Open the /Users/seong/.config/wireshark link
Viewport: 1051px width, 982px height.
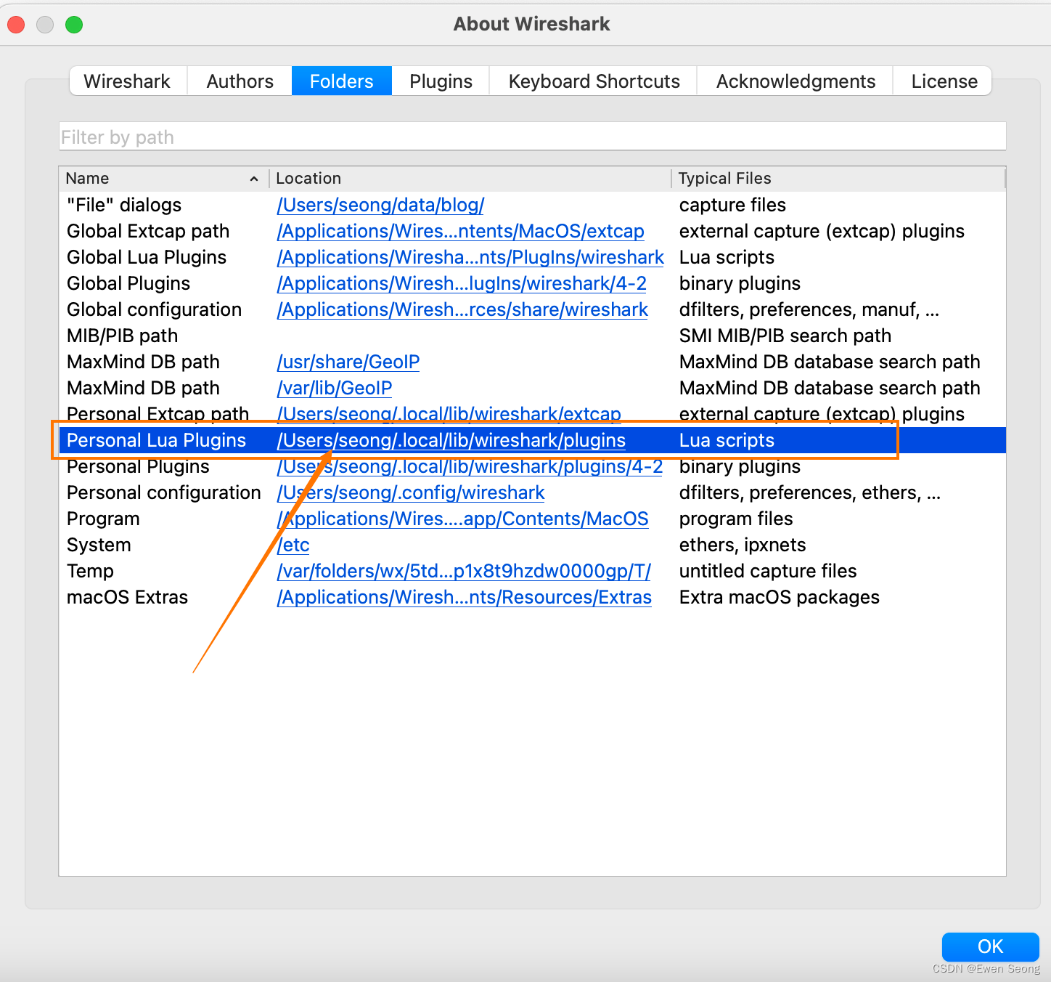pyautogui.click(x=410, y=492)
